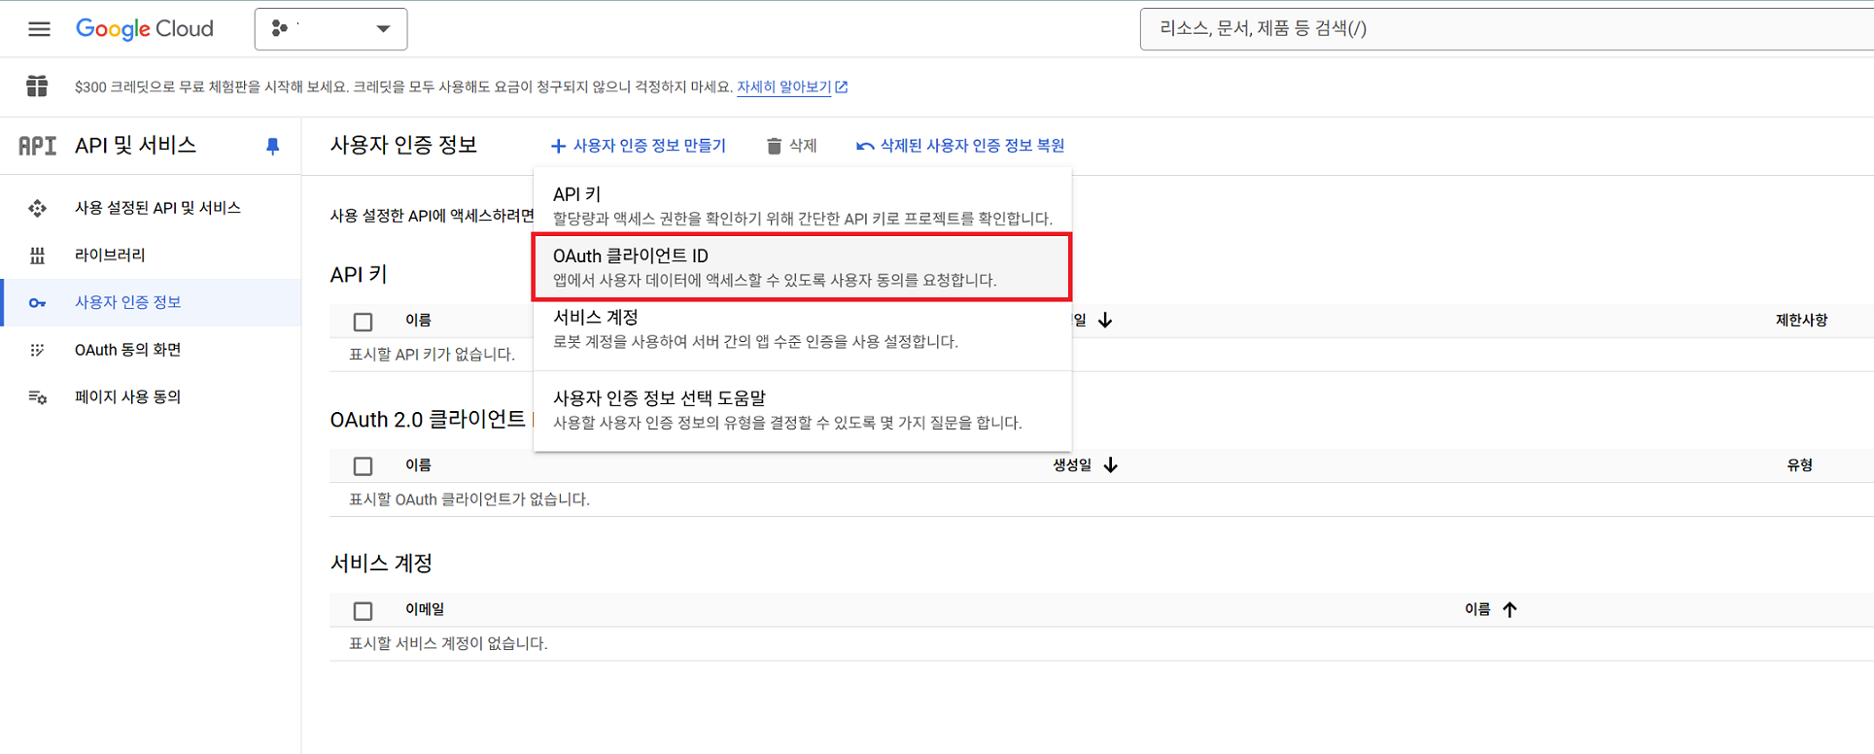The image size is (1874, 754).
Task: Choose 서비스 계정 menu option
Action: [x=801, y=328]
